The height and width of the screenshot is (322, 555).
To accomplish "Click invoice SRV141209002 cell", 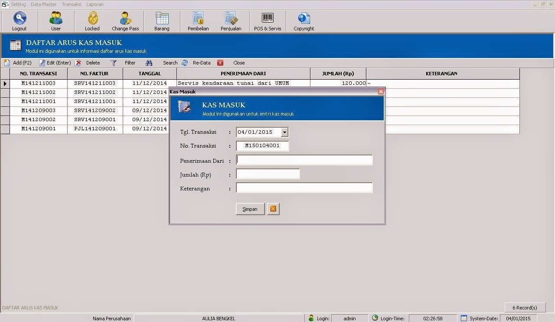I will click(x=95, y=111).
